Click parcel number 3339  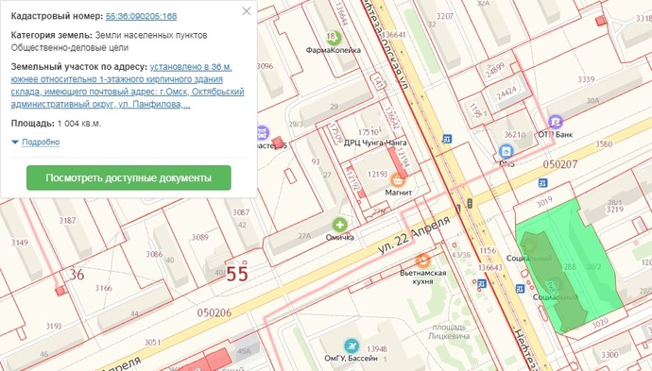coord(586,79)
